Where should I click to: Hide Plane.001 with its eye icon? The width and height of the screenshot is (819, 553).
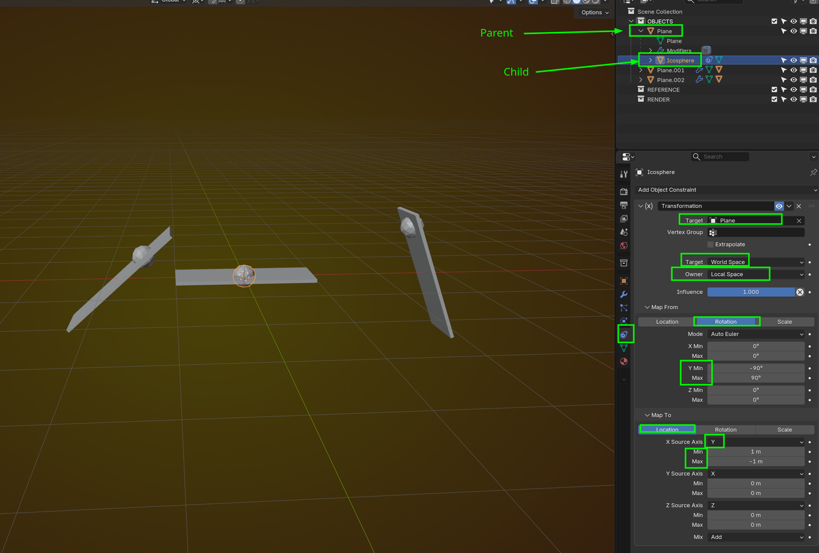[x=793, y=70]
